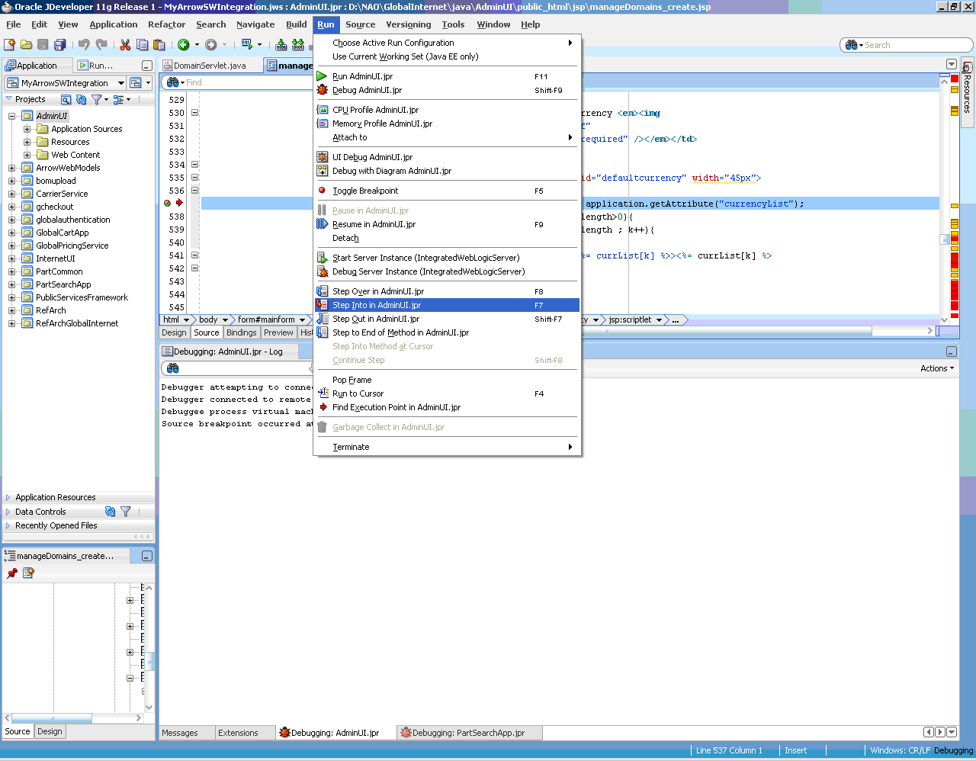Collapse the code fold at line 530

click(194, 112)
